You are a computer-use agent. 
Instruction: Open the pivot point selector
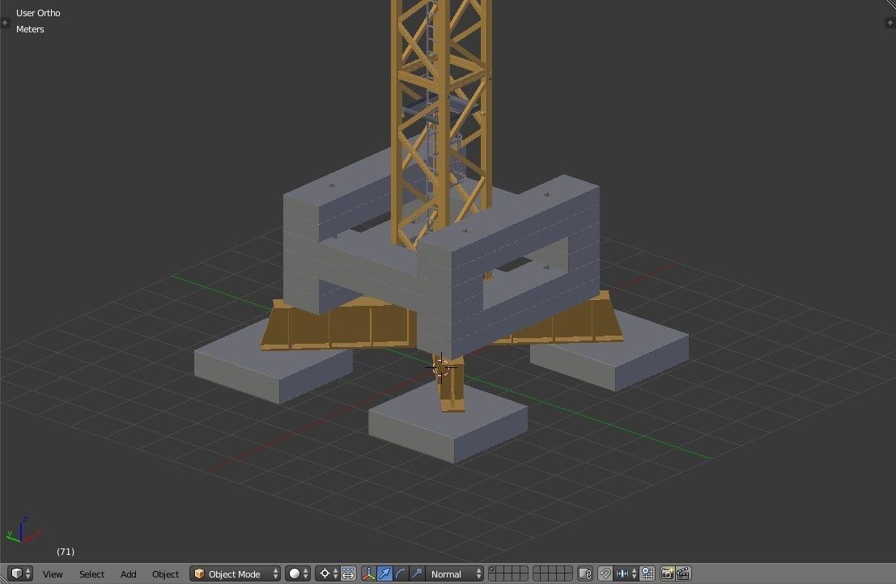(x=328, y=573)
